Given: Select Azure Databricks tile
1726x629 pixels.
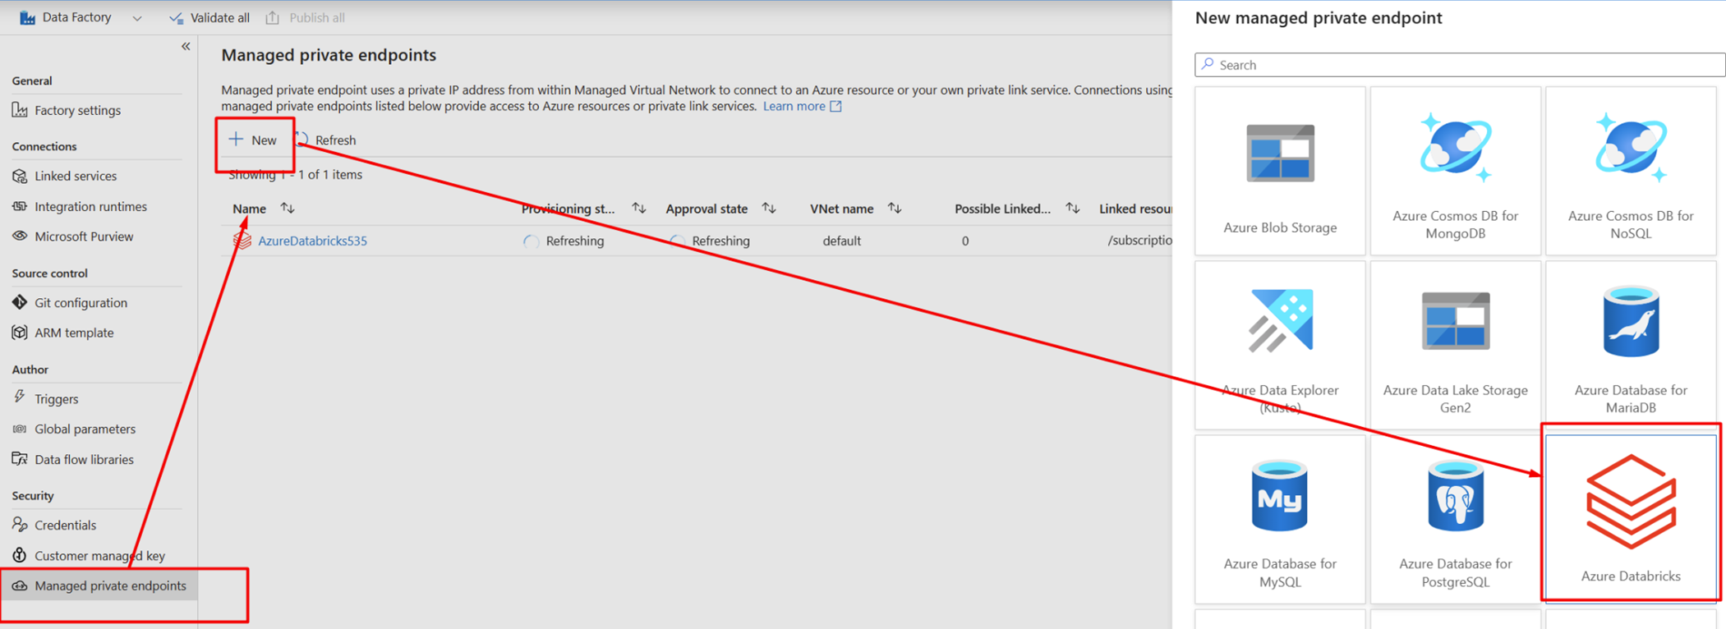Looking at the screenshot, I should [1631, 519].
